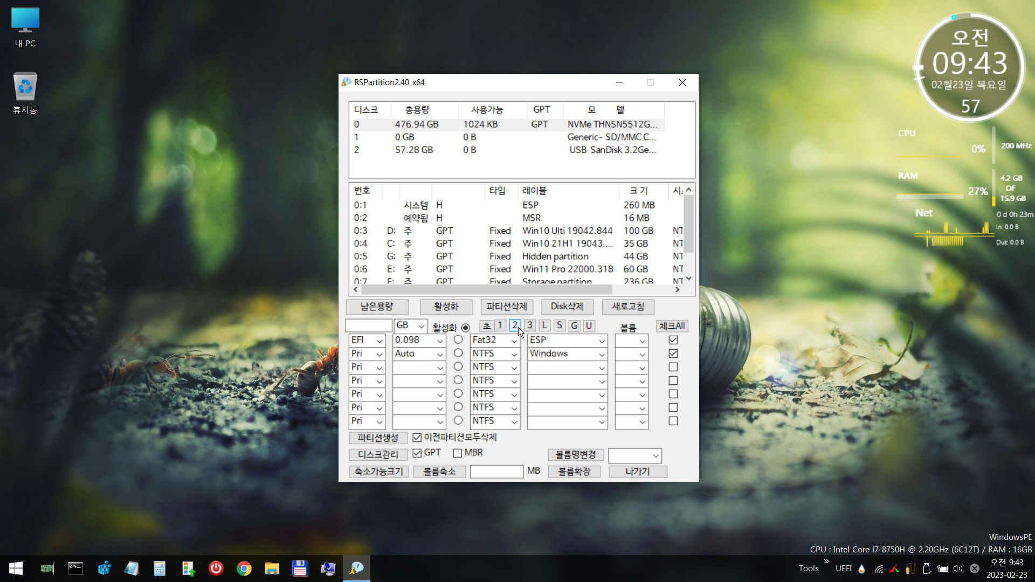Open the 내 PC desktop icon
Screen dimensions: 1035x582
[x=25, y=28]
